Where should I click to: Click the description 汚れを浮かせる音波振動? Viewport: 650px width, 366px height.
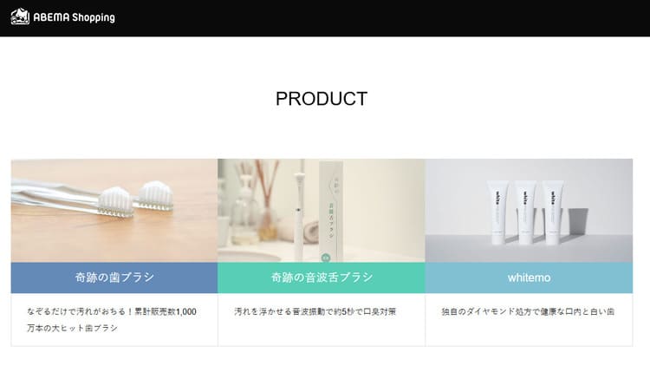(315, 311)
